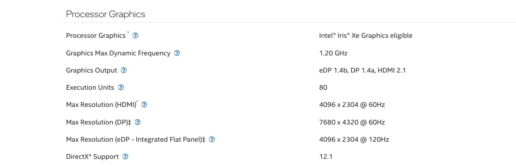
Task: Click the Intel Iris Xe Graphics eligible value
Action: pos(366,36)
